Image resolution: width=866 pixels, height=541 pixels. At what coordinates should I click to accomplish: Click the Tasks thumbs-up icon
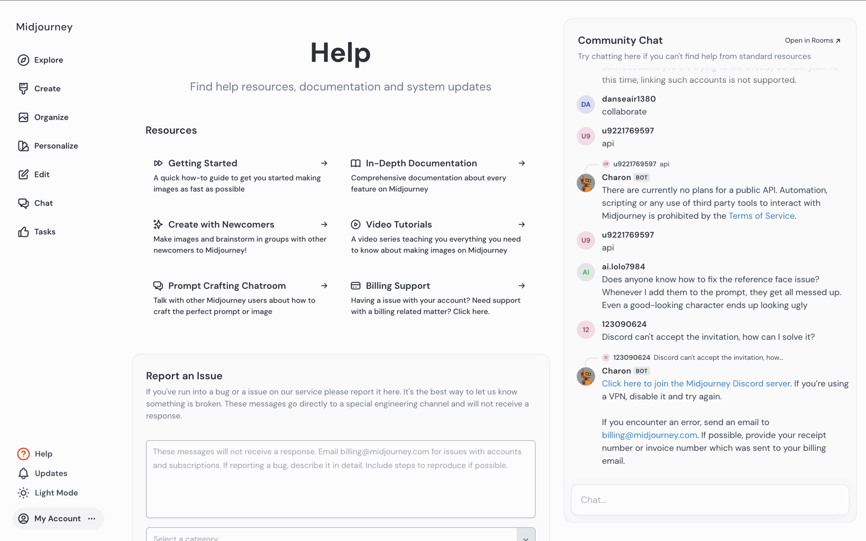[x=23, y=232]
